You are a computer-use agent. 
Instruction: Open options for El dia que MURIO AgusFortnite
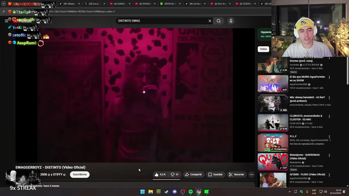[x=329, y=77]
